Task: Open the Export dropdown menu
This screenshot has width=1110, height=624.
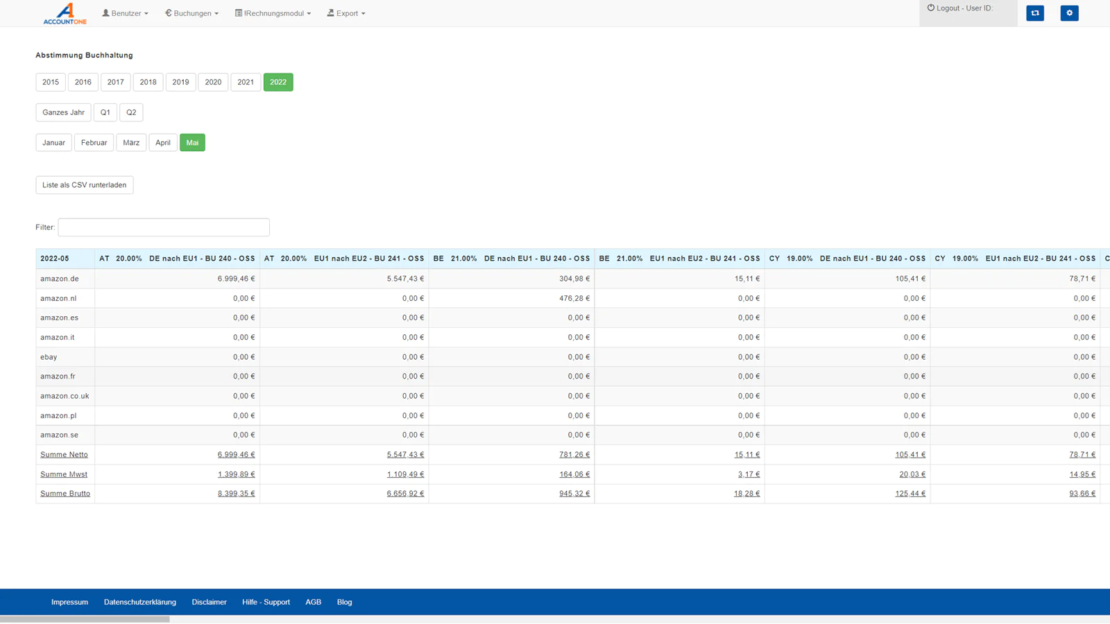Action: pyautogui.click(x=346, y=13)
